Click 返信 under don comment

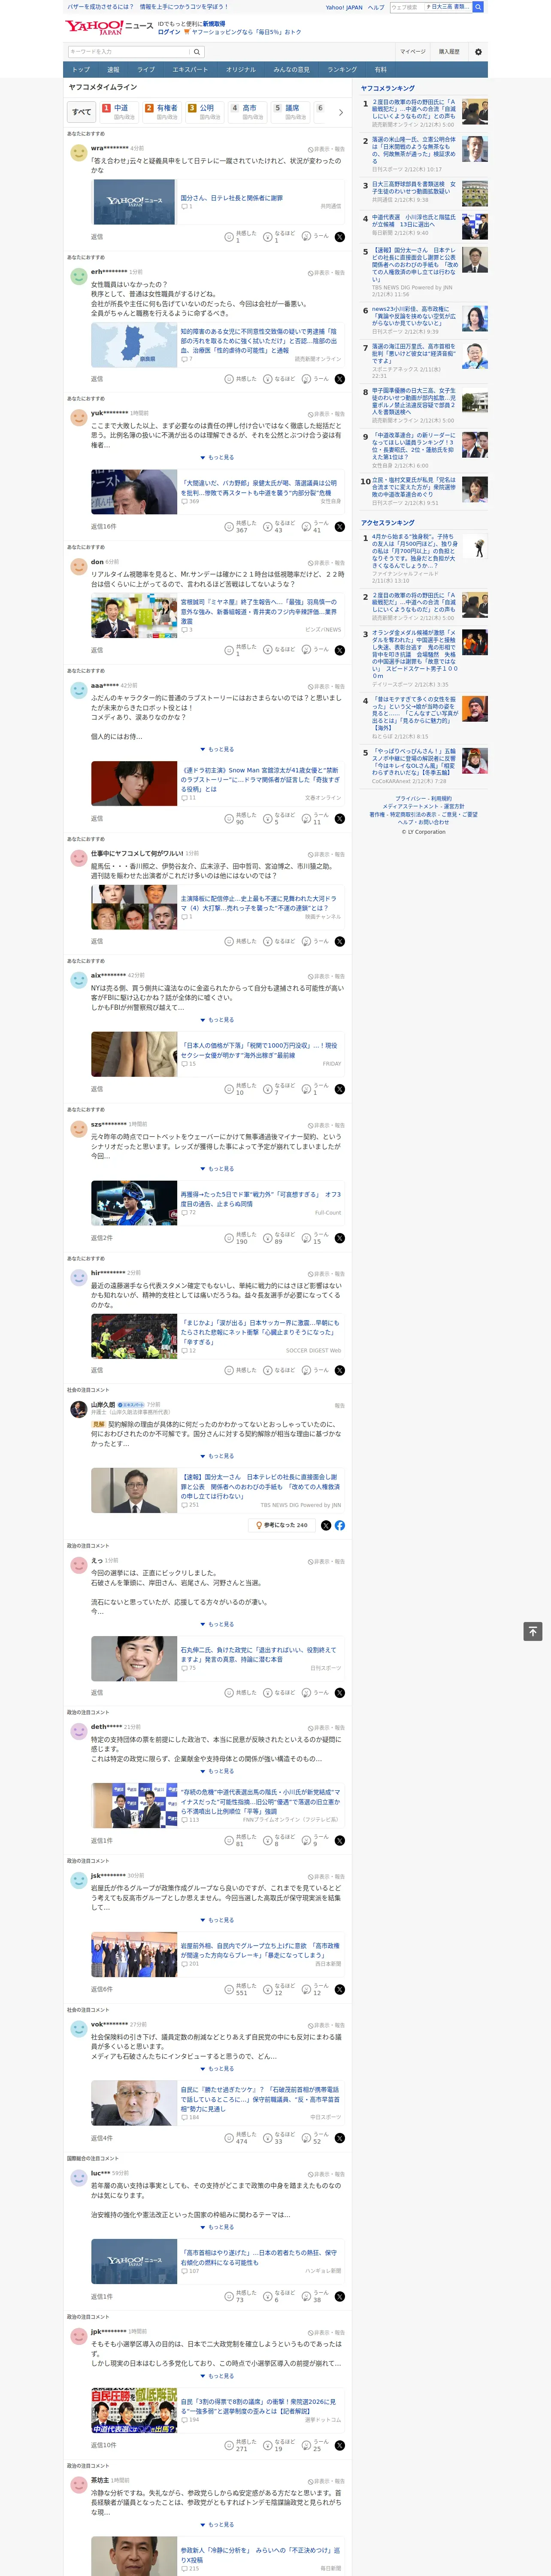point(97,650)
